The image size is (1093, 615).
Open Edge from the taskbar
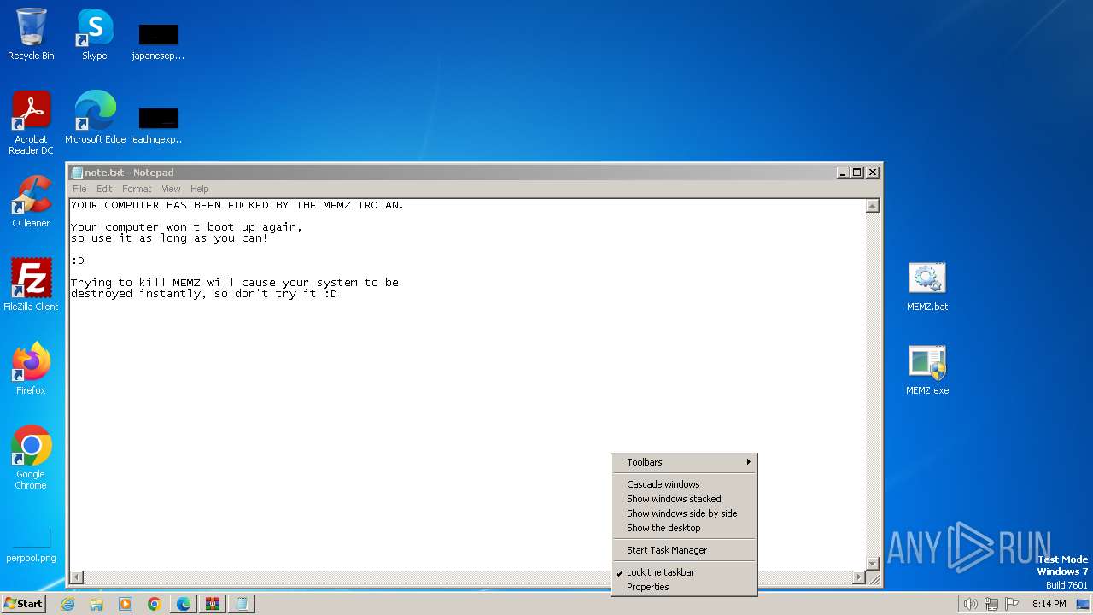point(184,604)
